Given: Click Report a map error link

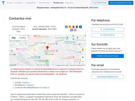Looking at the screenshot, I should [x=81, y=65].
